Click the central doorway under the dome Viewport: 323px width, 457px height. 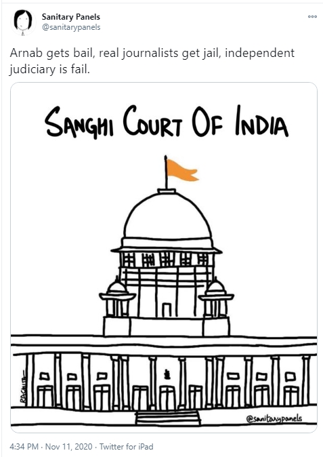click(167, 310)
